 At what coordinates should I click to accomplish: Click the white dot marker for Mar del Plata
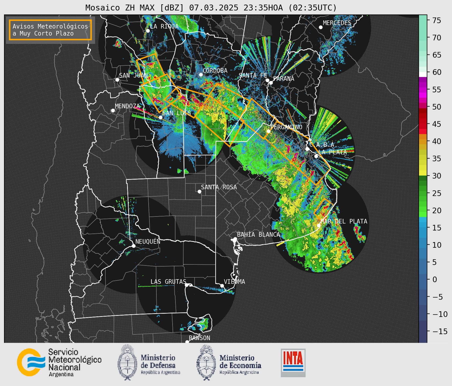pyautogui.click(x=319, y=225)
